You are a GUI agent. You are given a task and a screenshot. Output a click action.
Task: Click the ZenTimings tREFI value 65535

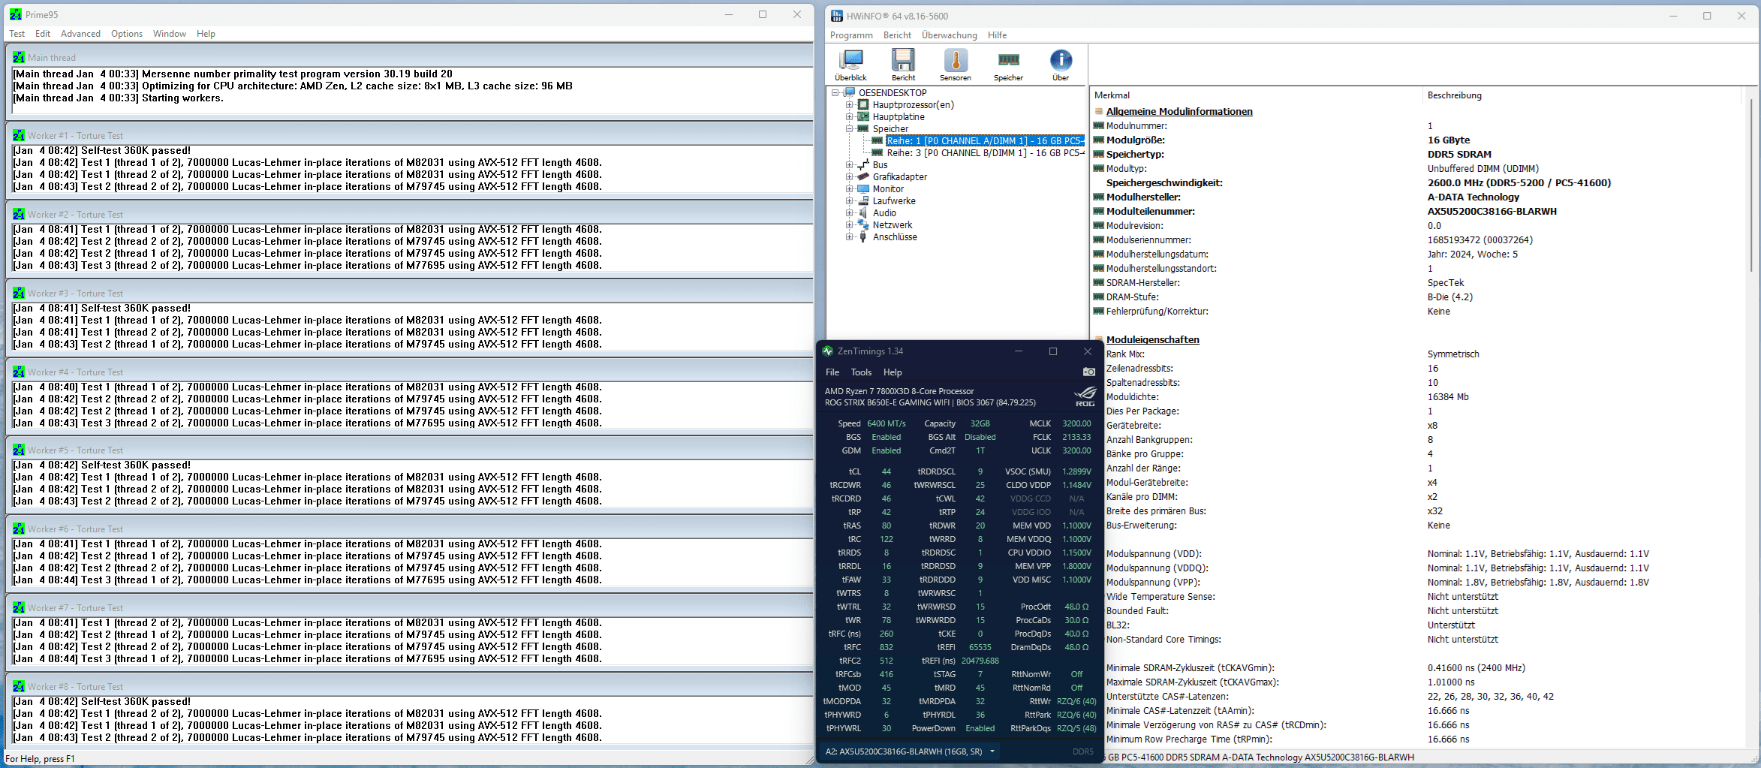[980, 647]
